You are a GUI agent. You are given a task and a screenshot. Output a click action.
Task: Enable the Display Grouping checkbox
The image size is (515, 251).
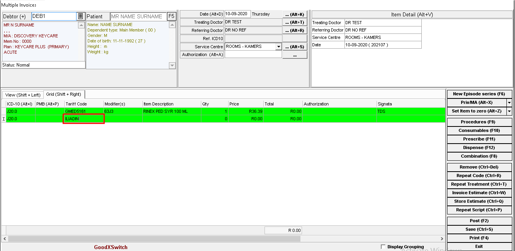(383, 247)
